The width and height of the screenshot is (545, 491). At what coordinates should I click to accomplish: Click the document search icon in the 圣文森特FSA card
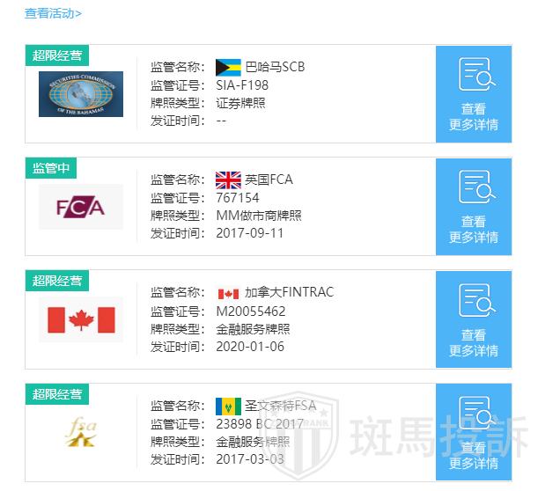pyautogui.click(x=474, y=414)
